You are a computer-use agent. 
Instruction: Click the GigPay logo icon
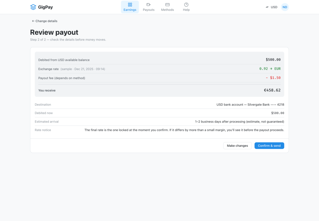coord(33,7)
